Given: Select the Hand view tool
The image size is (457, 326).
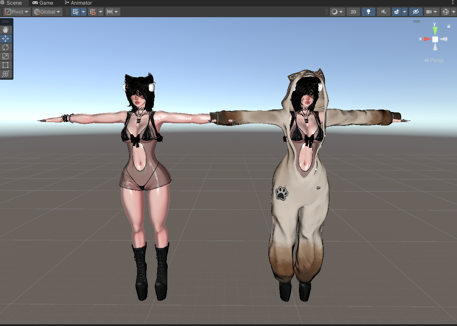Looking at the screenshot, I should [x=5, y=29].
